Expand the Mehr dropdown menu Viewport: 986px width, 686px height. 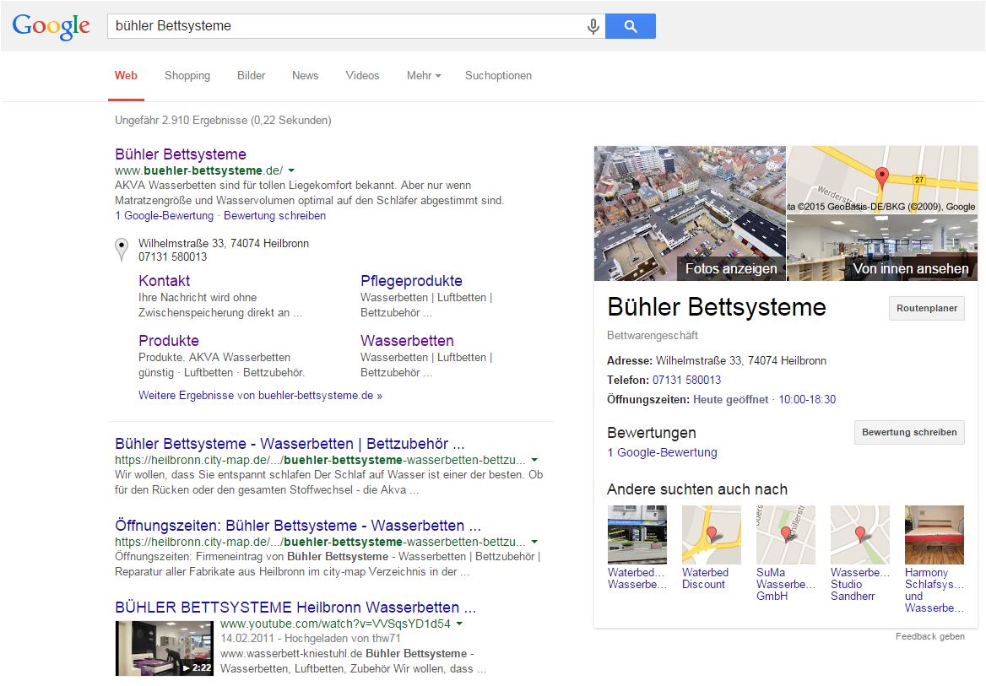[x=424, y=76]
